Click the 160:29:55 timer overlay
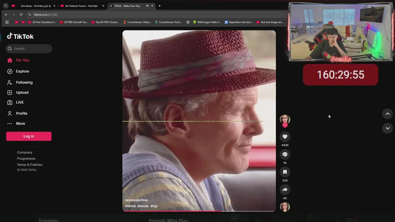Screen dimensions: 395x222 [340, 75]
